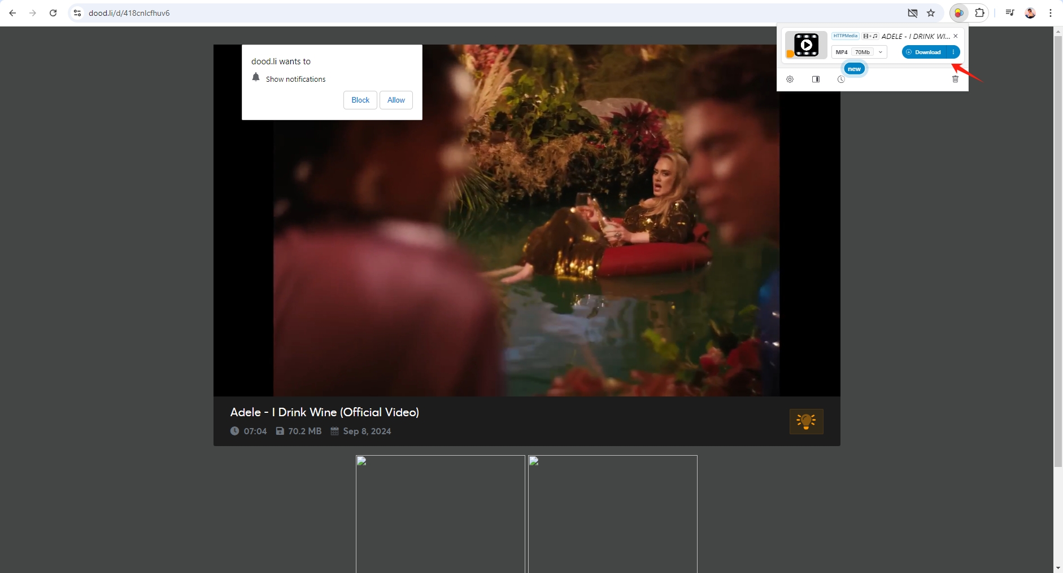Screen dimensions: 1063x573
Task: Go forward in browser history
Action: pyautogui.click(x=33, y=13)
